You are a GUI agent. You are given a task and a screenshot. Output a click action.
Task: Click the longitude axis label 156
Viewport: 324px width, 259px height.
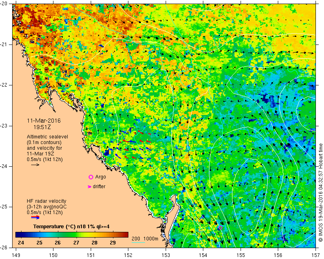pos(278,255)
